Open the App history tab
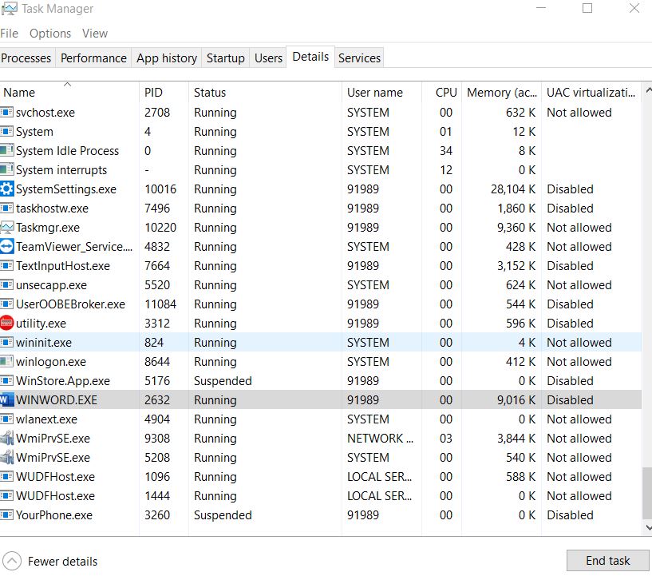652x576 pixels. 167,58
